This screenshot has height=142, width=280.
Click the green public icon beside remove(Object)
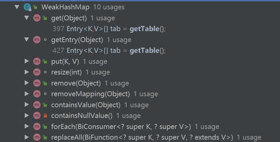(45, 83)
